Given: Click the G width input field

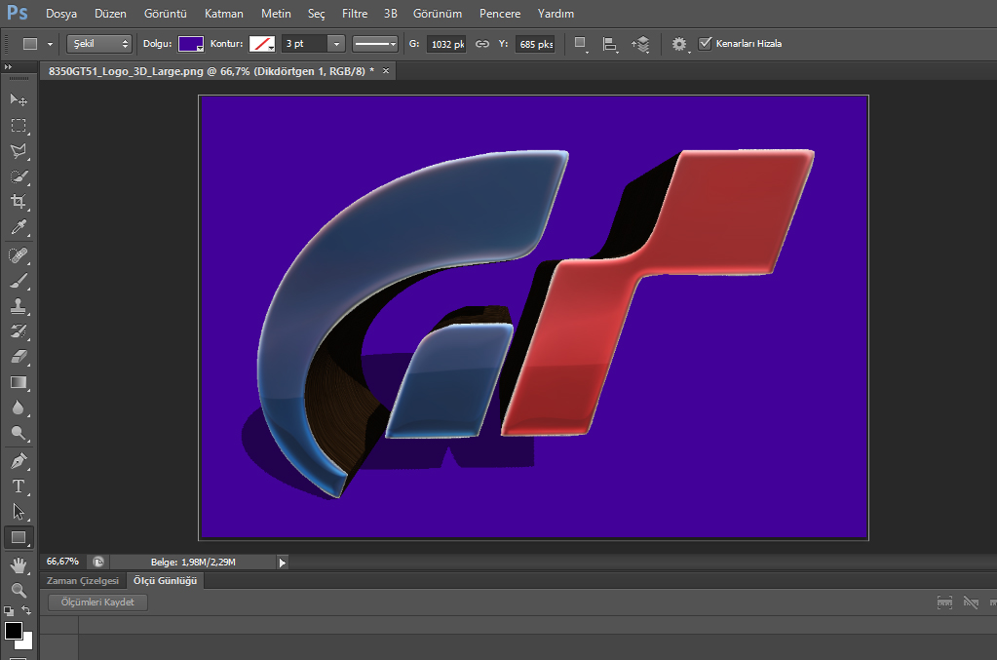Looking at the screenshot, I should (447, 44).
